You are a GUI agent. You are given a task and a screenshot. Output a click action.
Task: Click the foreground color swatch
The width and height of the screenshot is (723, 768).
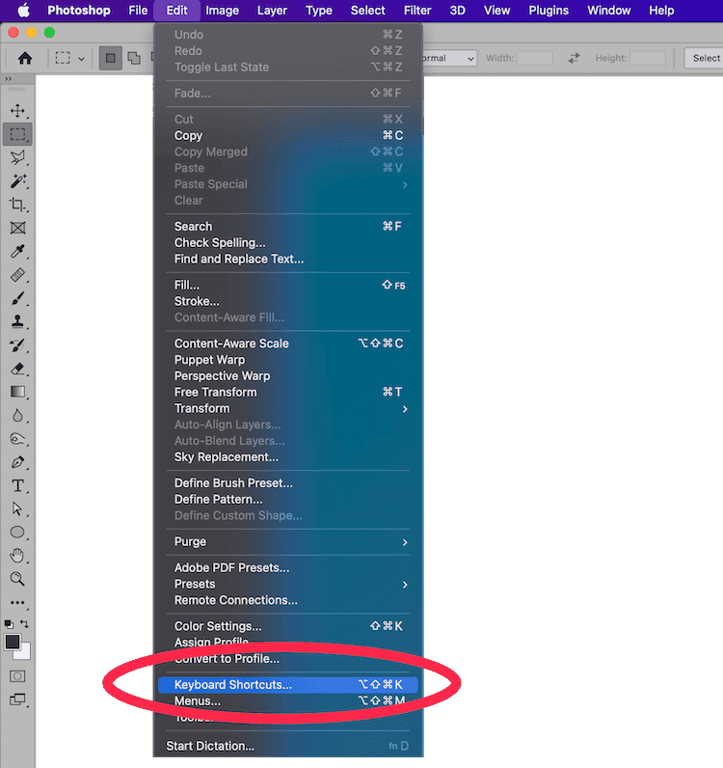pos(13,642)
